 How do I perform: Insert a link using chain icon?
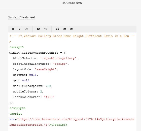pos(26,29)
